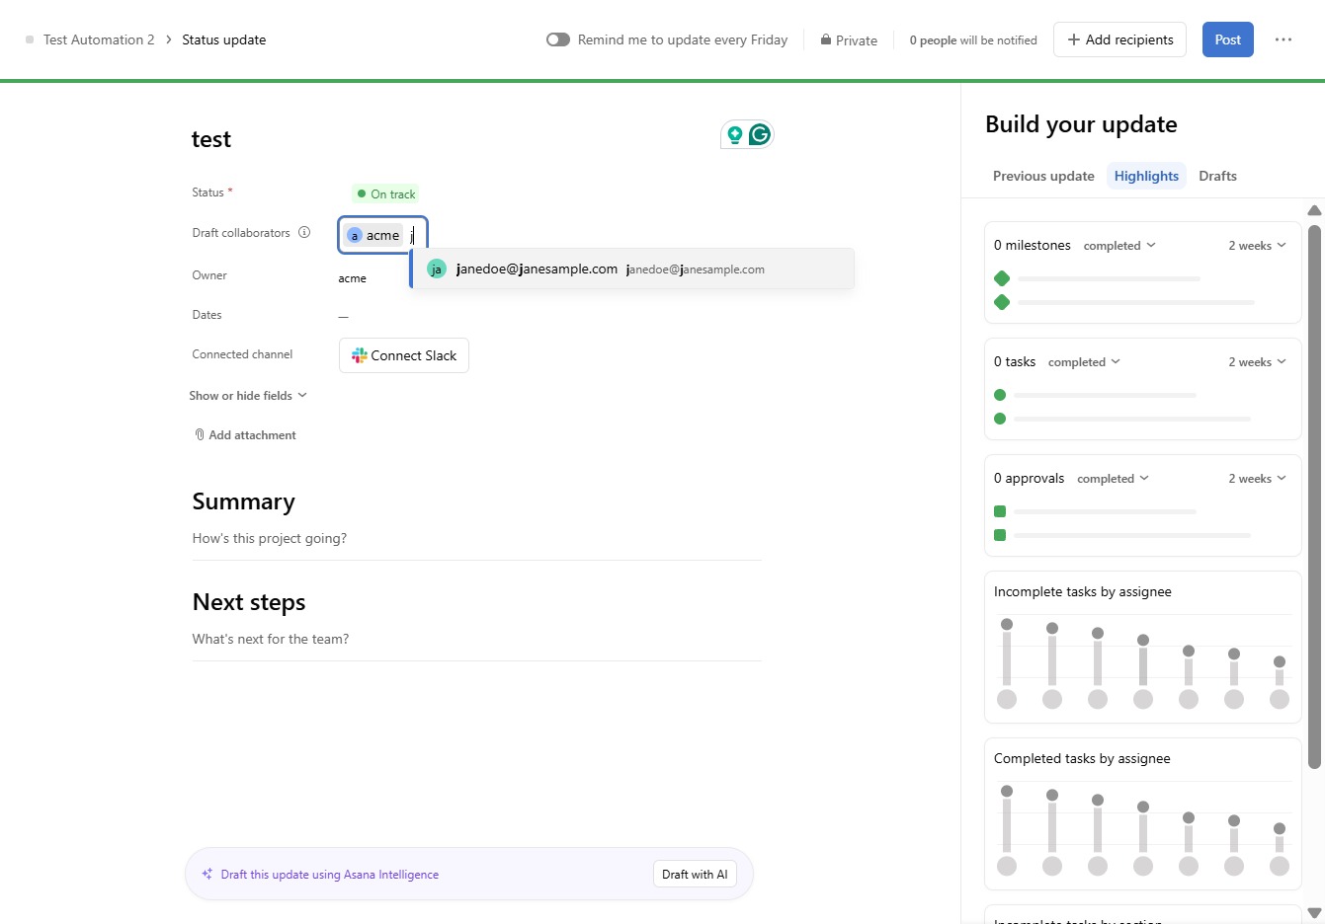Expand Show or hide fields

click(x=248, y=395)
